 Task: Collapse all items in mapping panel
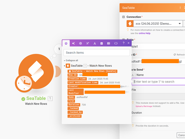[71, 60]
